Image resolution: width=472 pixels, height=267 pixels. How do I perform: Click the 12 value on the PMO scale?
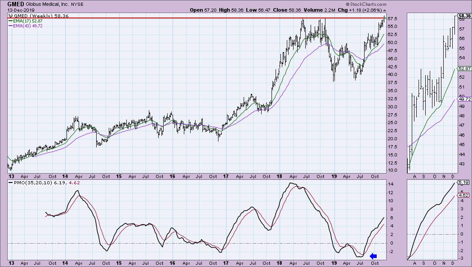pos(391,193)
